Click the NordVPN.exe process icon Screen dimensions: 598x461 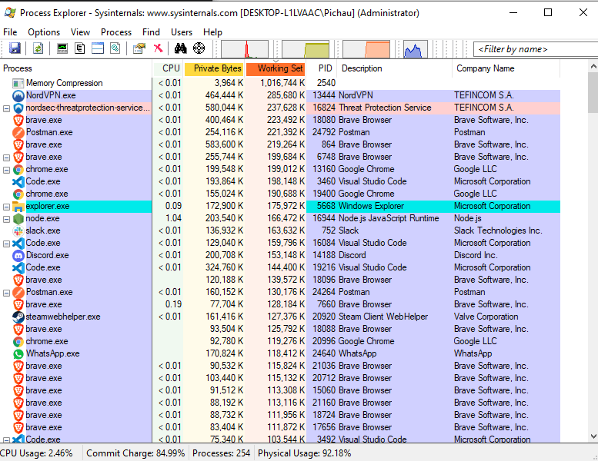click(x=18, y=95)
